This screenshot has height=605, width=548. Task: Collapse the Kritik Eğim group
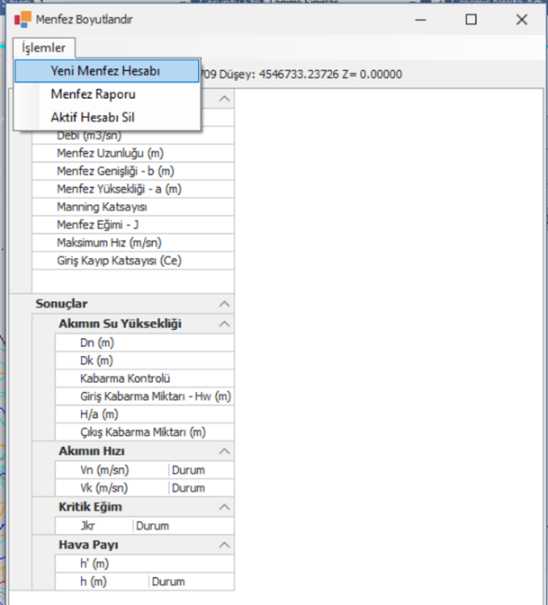pyautogui.click(x=224, y=507)
